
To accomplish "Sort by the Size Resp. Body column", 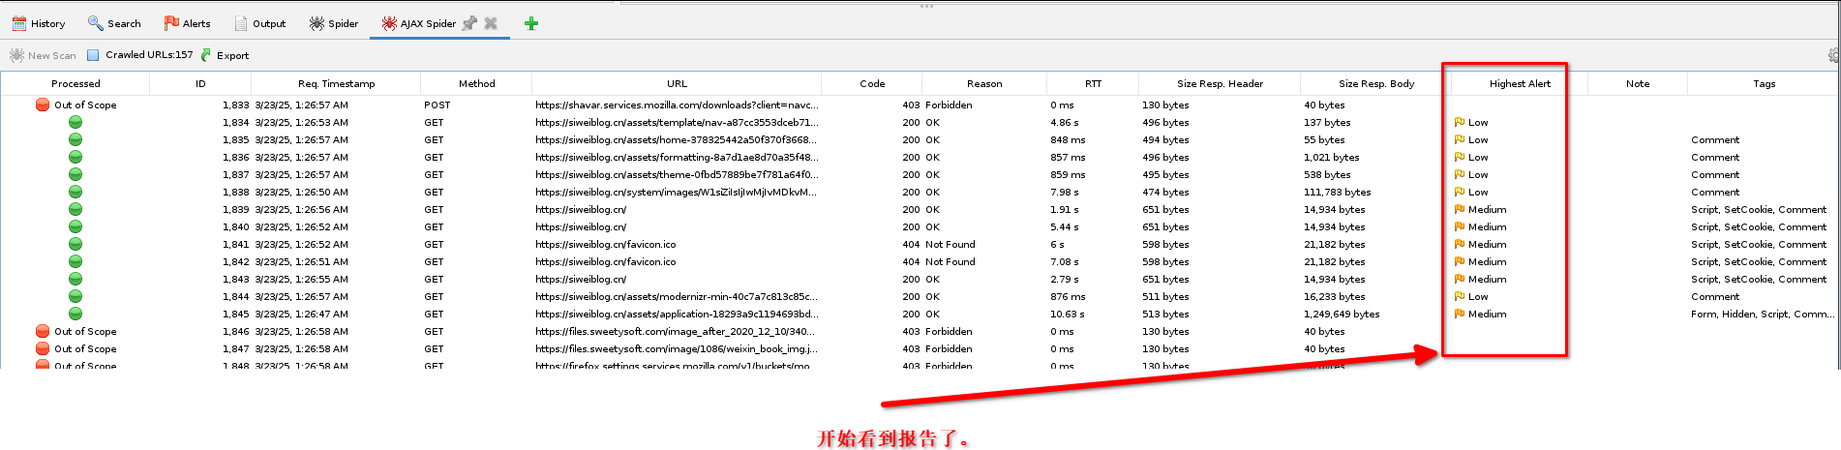I will (x=1375, y=83).
